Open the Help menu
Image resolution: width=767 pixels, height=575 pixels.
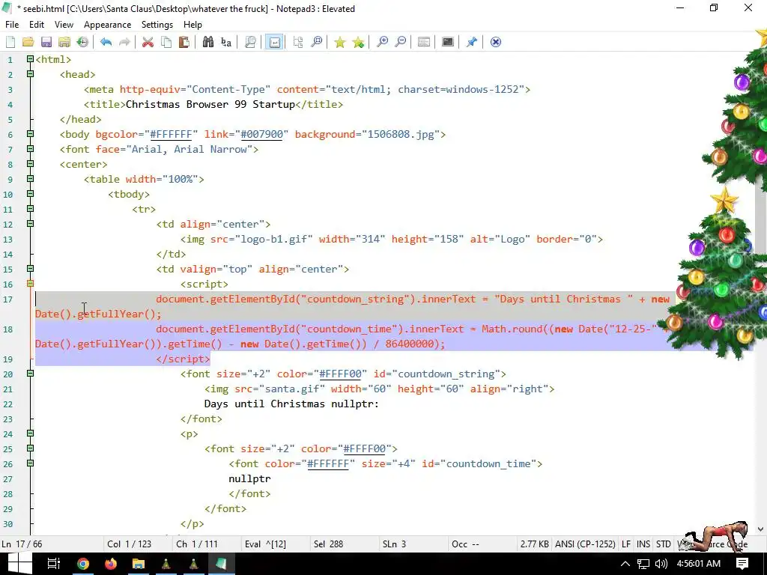coord(192,25)
